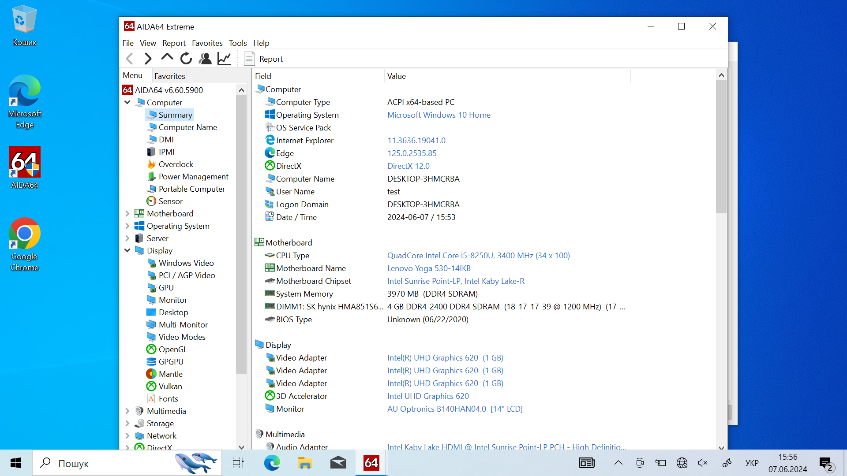The height and width of the screenshot is (476, 847).
Task: Click the tree pane scrollbar down arrow
Action: [x=241, y=446]
